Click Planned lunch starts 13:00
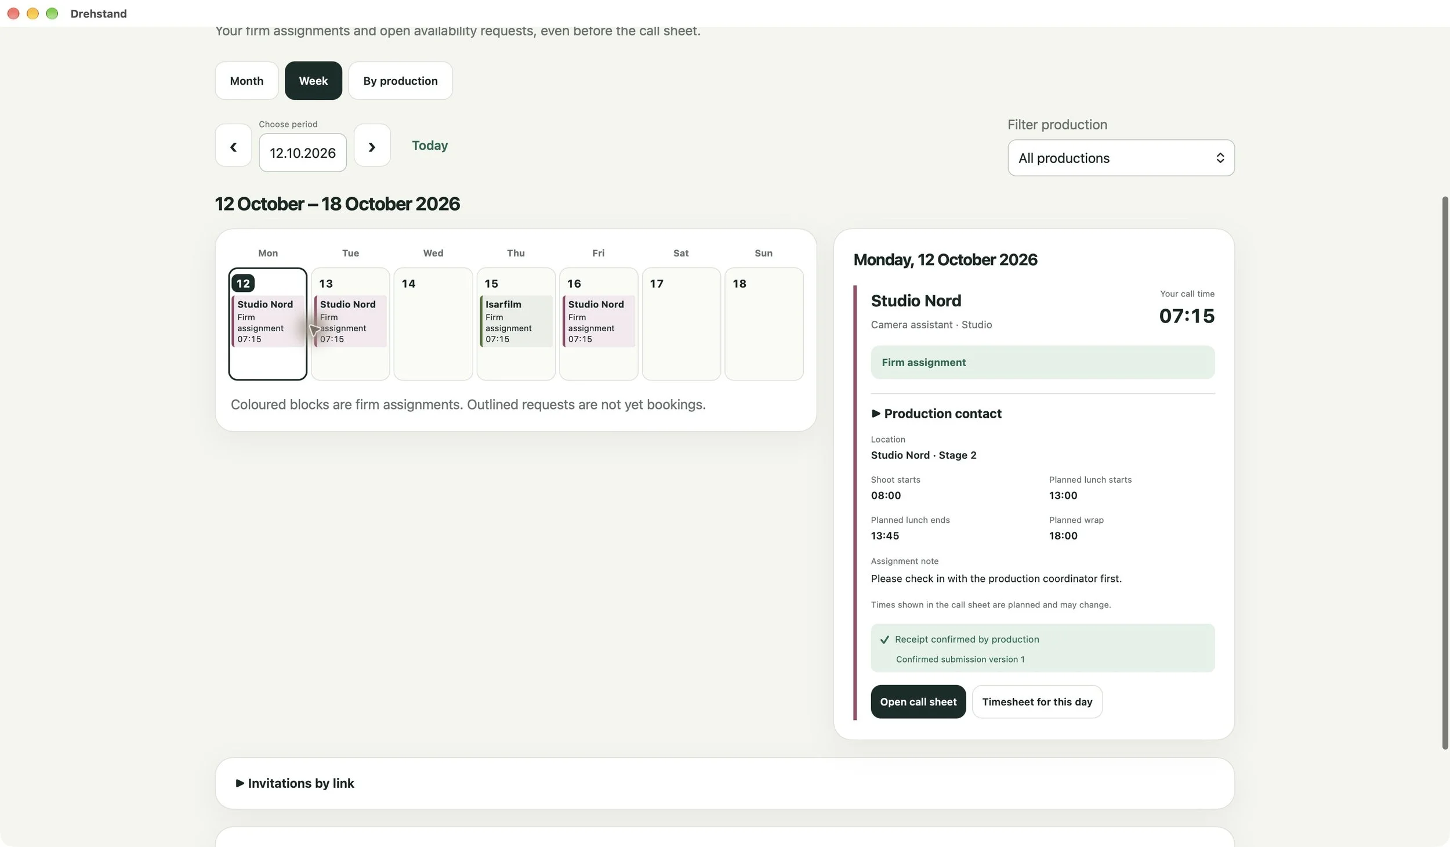 click(1063, 495)
